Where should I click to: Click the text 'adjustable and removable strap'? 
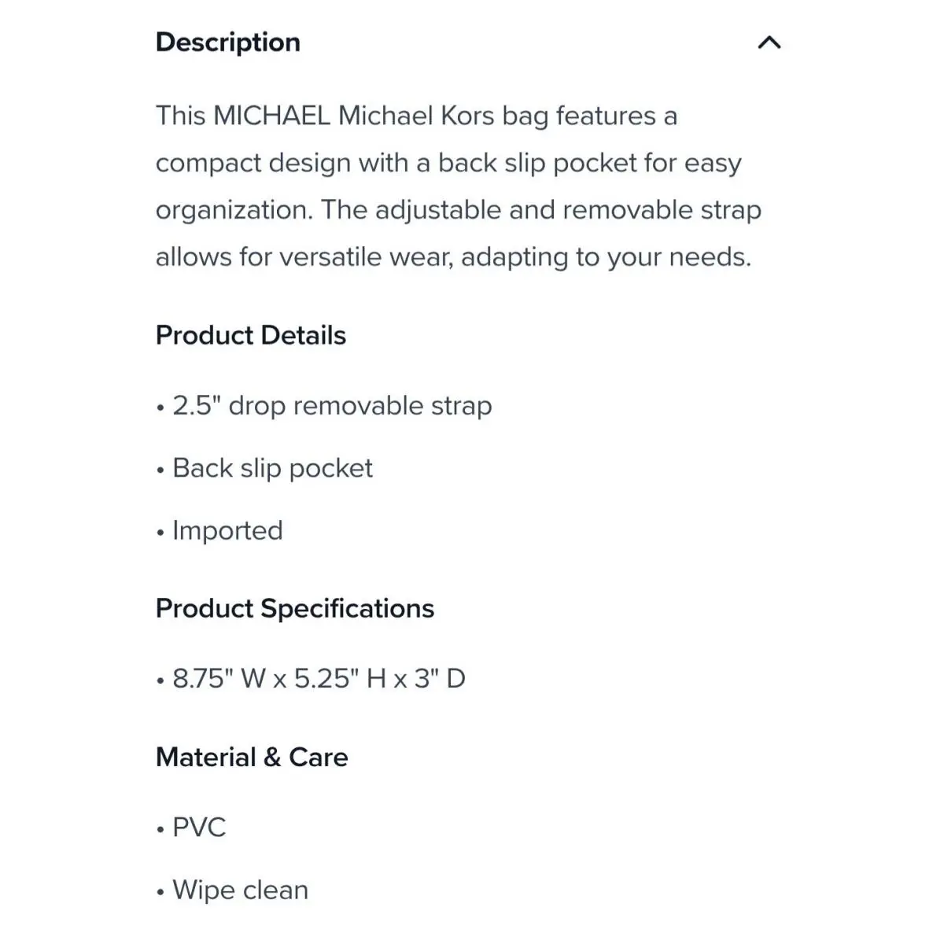pyautogui.click(x=568, y=210)
